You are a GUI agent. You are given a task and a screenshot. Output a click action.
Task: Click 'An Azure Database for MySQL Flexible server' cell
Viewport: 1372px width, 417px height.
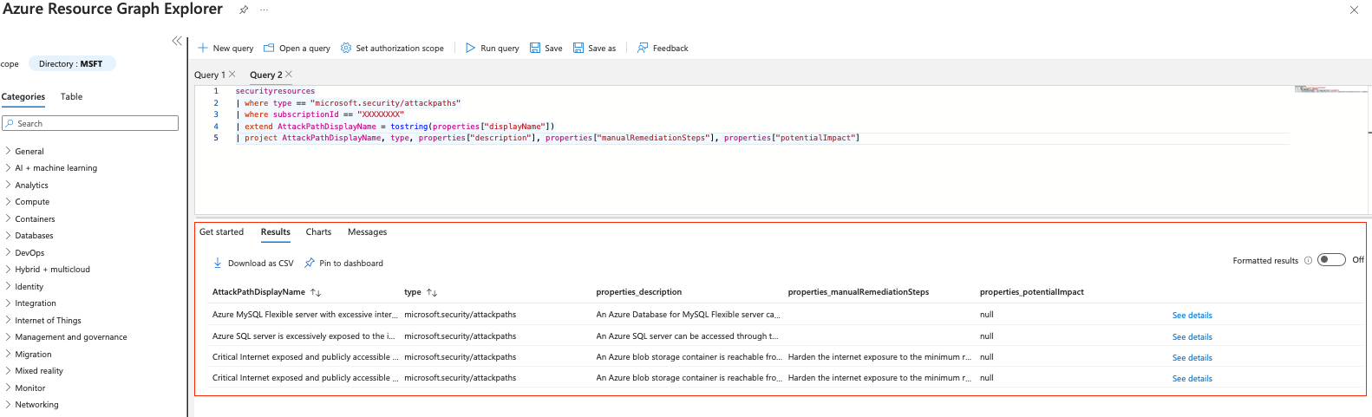click(x=688, y=315)
